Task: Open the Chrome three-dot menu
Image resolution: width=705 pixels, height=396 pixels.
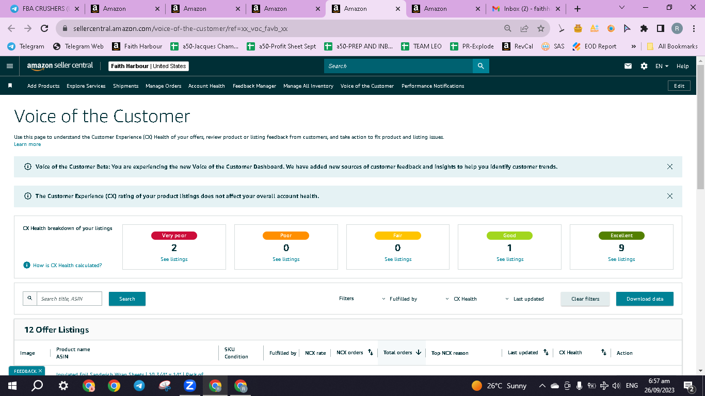Action: (x=693, y=29)
